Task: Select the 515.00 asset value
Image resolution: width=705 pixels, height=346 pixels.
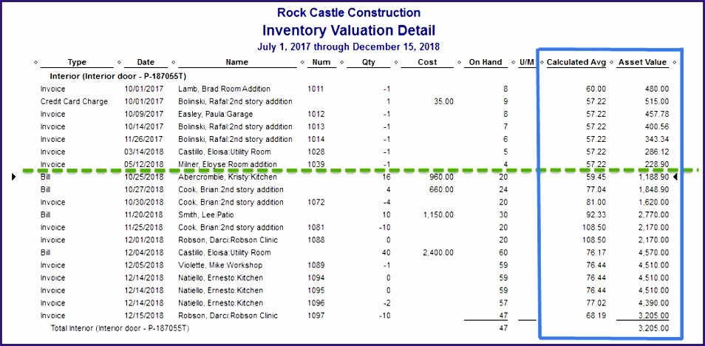Action: pos(656,102)
